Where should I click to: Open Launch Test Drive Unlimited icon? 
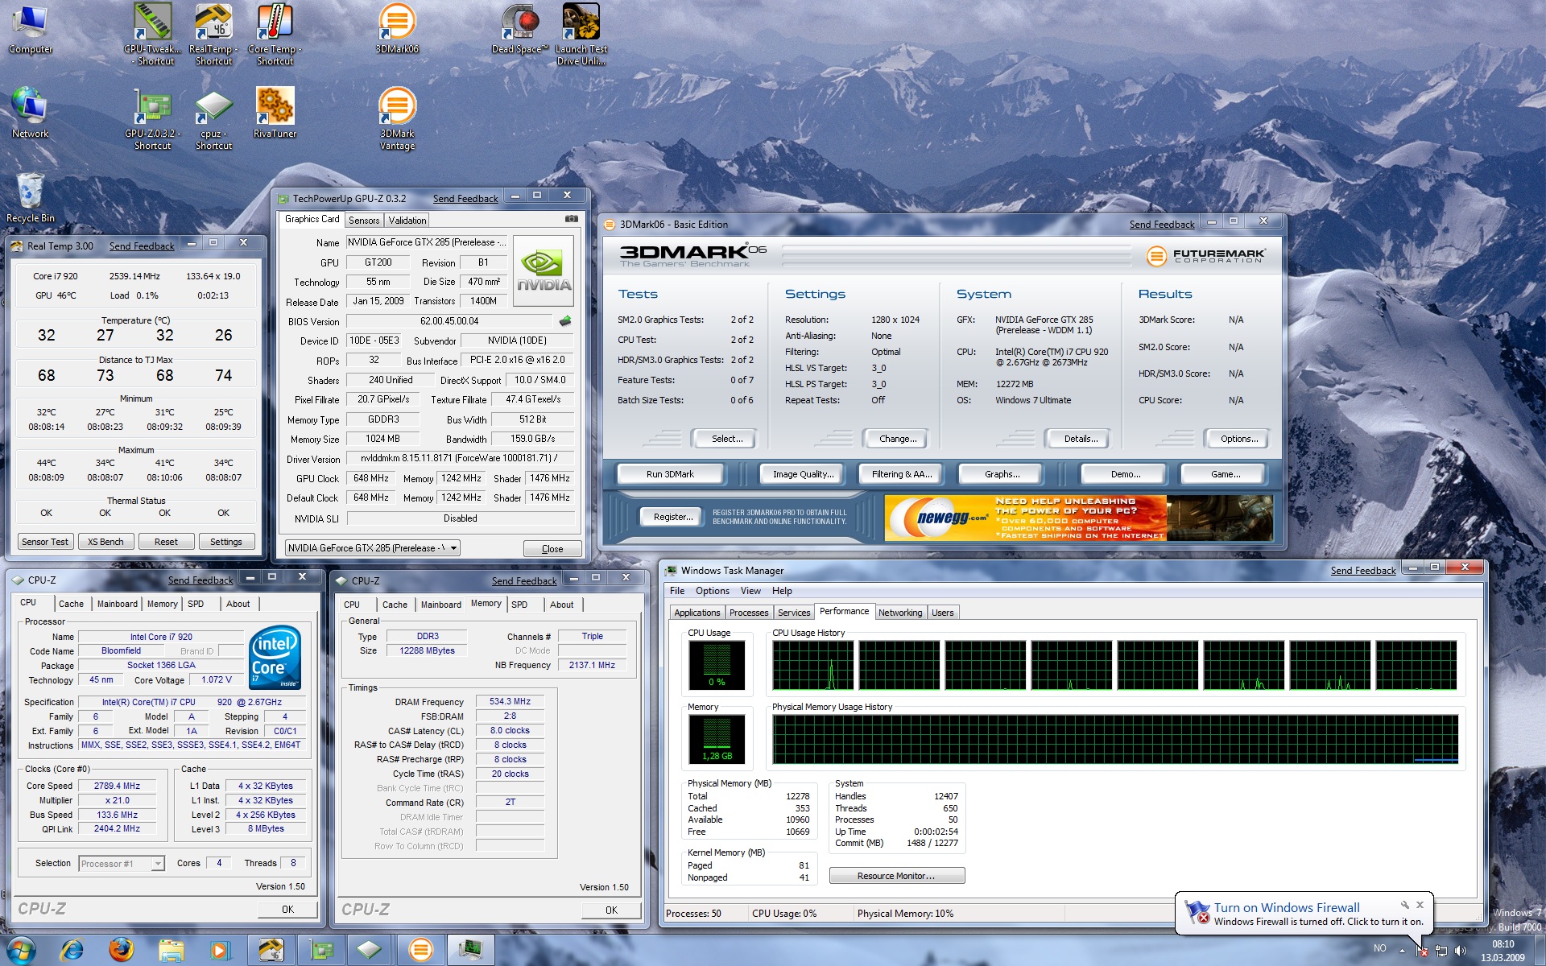point(581,34)
